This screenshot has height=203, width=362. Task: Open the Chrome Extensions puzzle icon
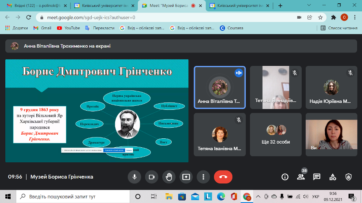pyautogui.click(x=333, y=17)
